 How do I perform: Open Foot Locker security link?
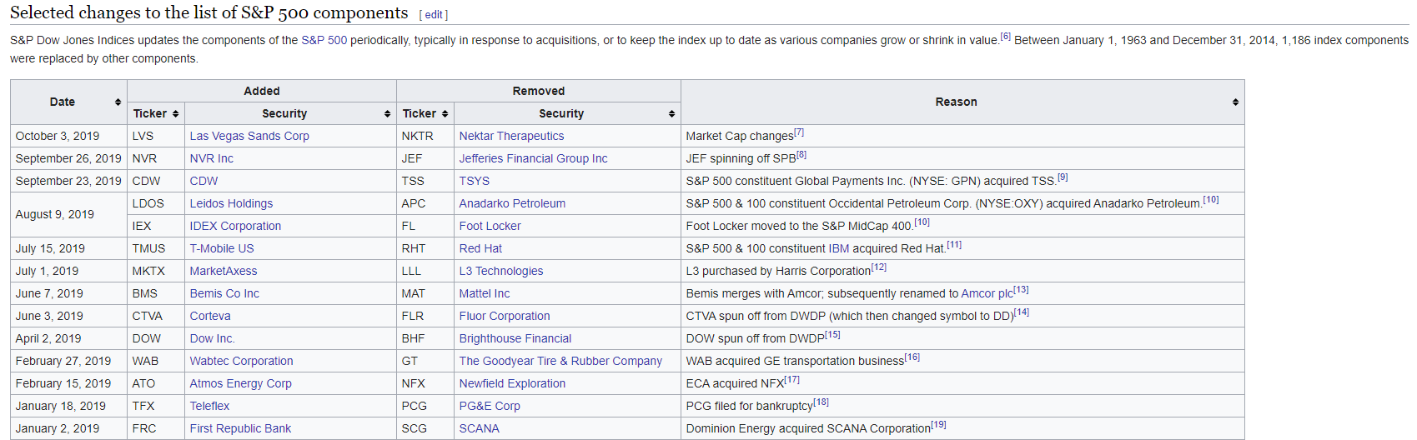click(x=490, y=226)
